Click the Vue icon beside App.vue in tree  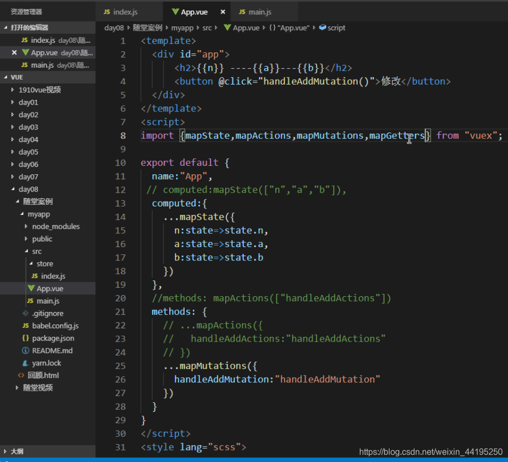click(31, 288)
